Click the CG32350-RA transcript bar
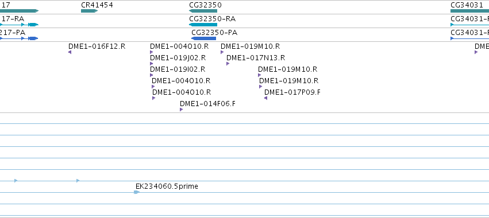 [x=203, y=25]
